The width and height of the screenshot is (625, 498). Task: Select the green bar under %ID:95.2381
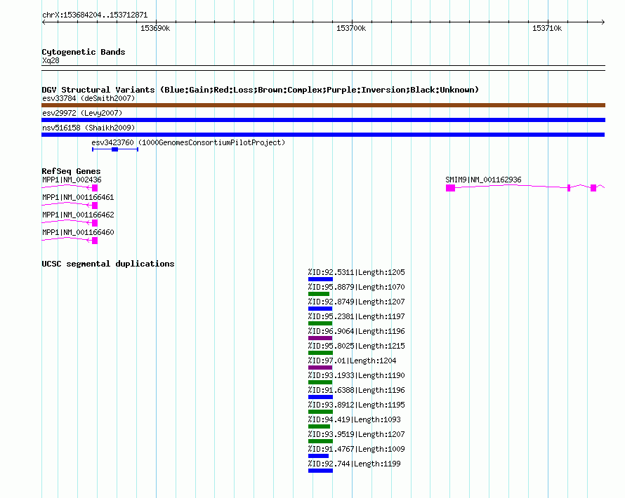[x=320, y=323]
